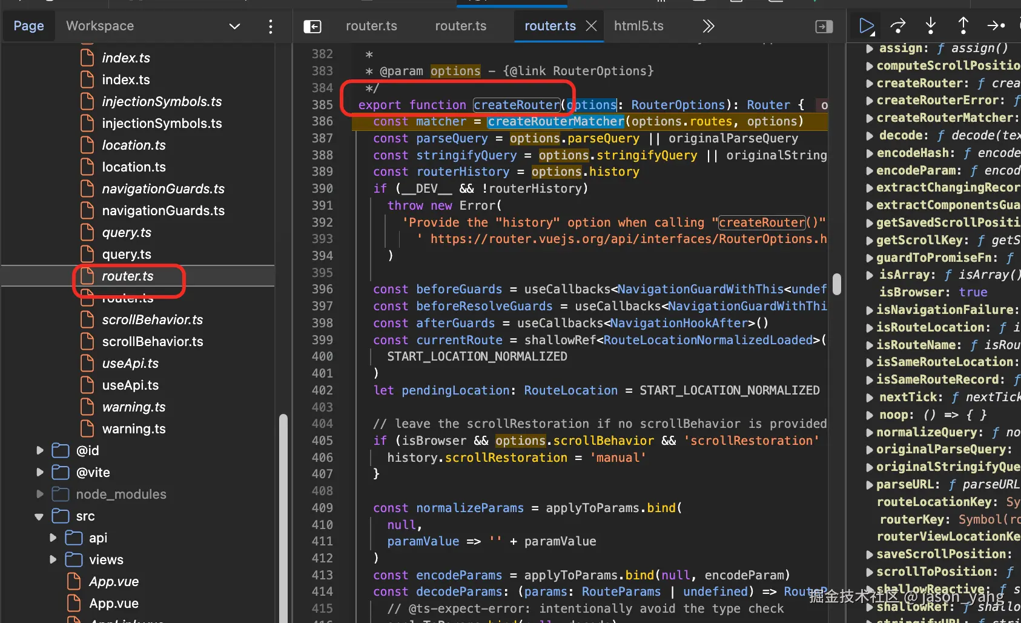Switch to the Workspace tab

(100, 26)
